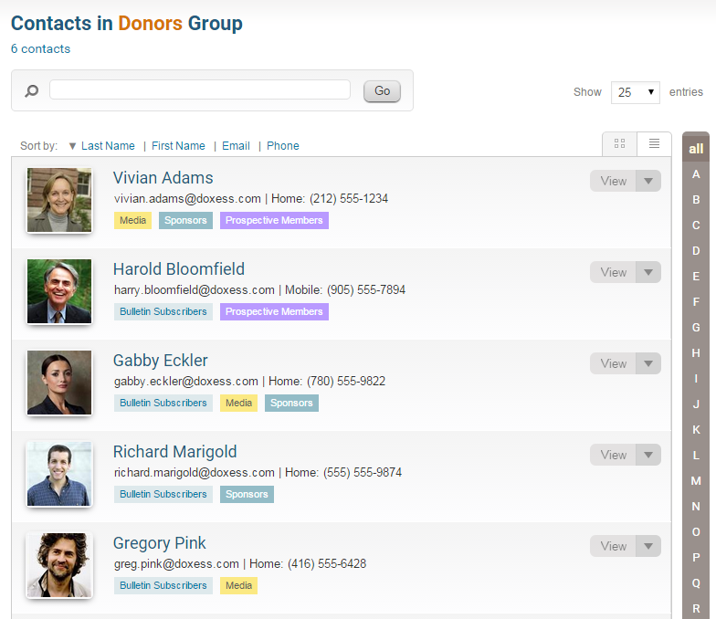
Task: Select the "all" alphabet filter tab
Action: pyautogui.click(x=696, y=148)
